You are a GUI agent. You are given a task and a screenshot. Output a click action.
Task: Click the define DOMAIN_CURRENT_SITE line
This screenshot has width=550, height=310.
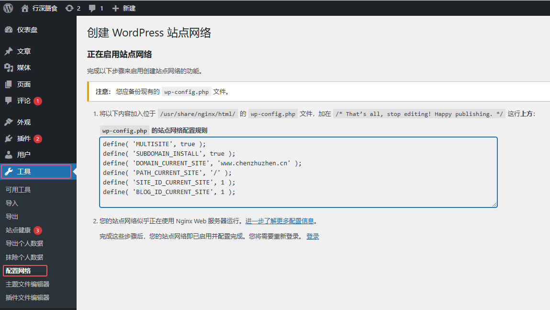(x=202, y=163)
